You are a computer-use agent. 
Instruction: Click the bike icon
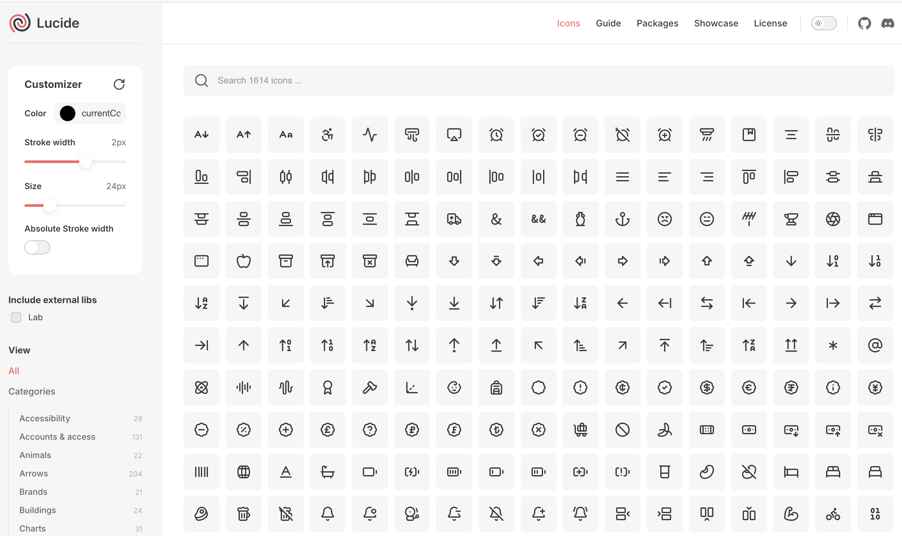(833, 513)
